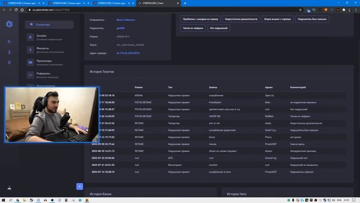The width and height of the screenshot is (360, 203).
Task: Click the Рефералы section icon
Action: (x=30, y=75)
